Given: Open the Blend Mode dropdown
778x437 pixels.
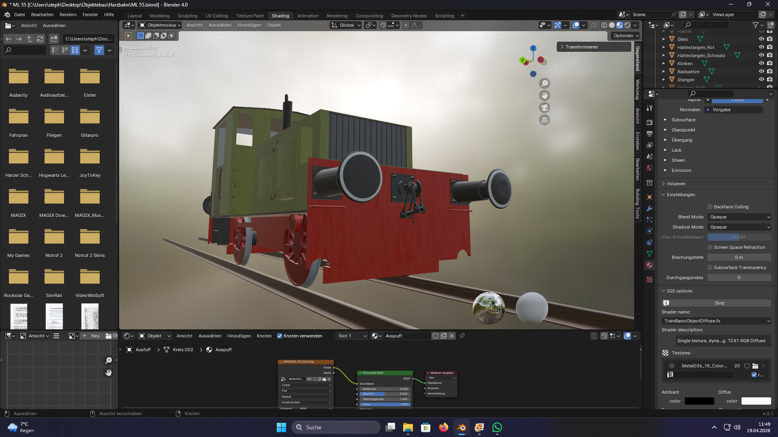Looking at the screenshot, I should point(739,217).
